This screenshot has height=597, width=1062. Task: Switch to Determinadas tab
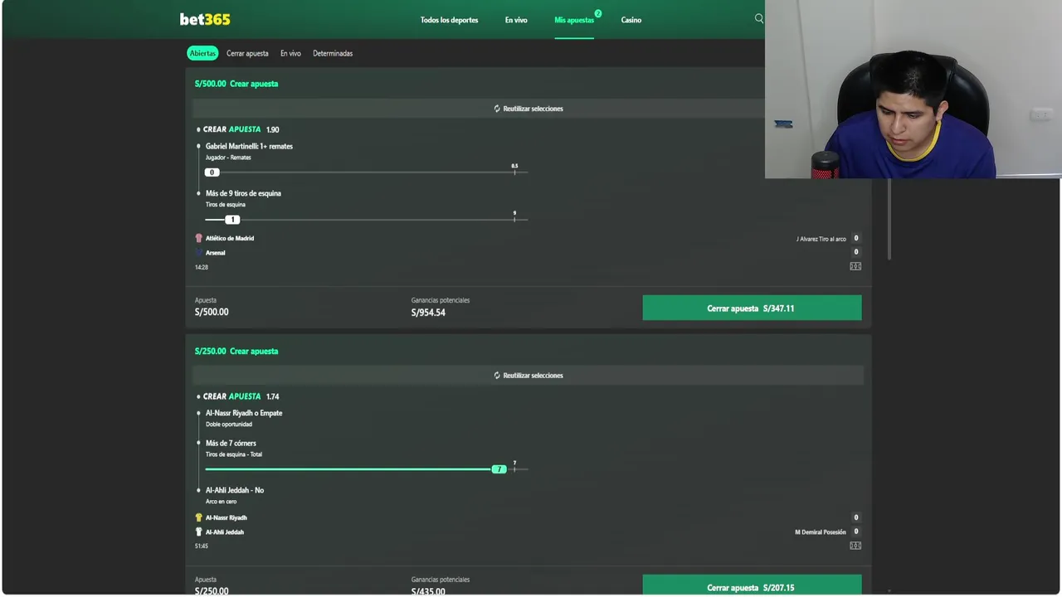(x=333, y=53)
